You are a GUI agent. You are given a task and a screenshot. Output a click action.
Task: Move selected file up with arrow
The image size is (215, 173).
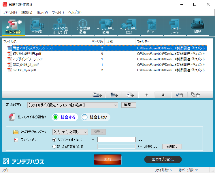tap(147, 95)
